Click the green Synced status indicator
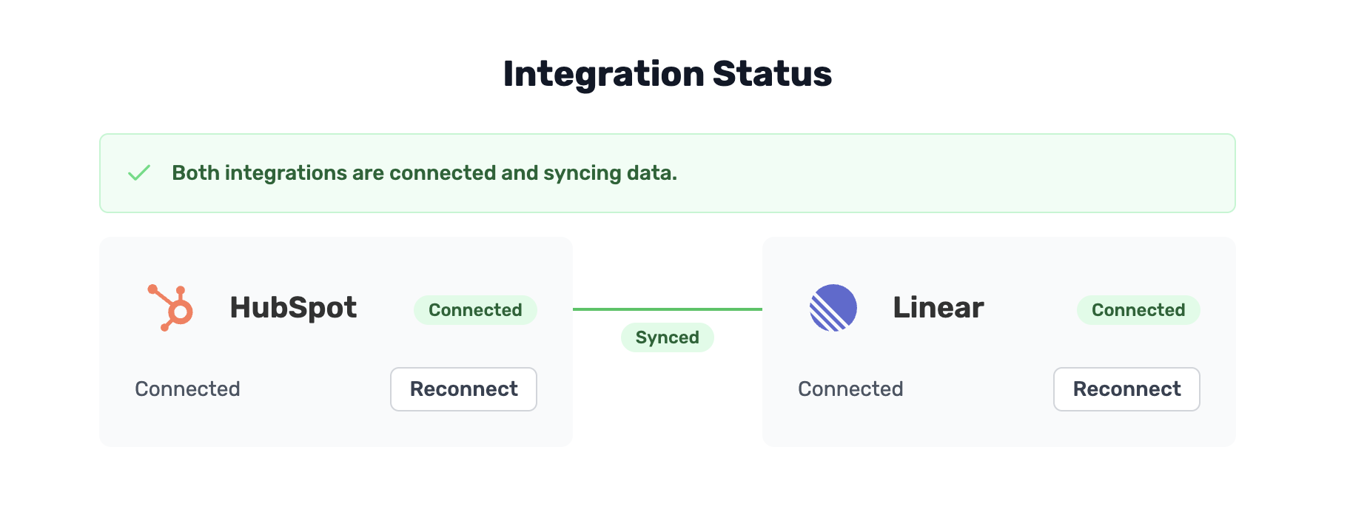Image resolution: width=1350 pixels, height=521 pixels. pyautogui.click(x=666, y=337)
